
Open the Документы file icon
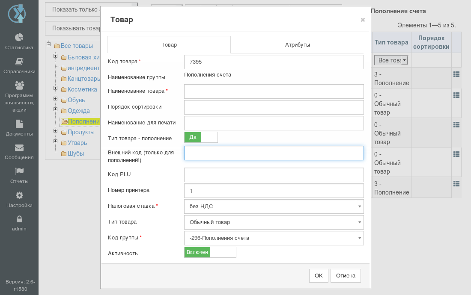[x=19, y=124]
